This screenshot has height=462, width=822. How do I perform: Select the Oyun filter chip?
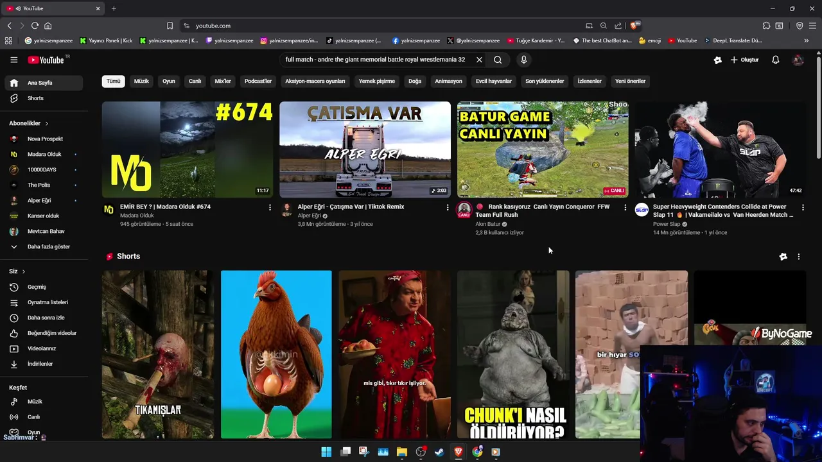point(169,81)
